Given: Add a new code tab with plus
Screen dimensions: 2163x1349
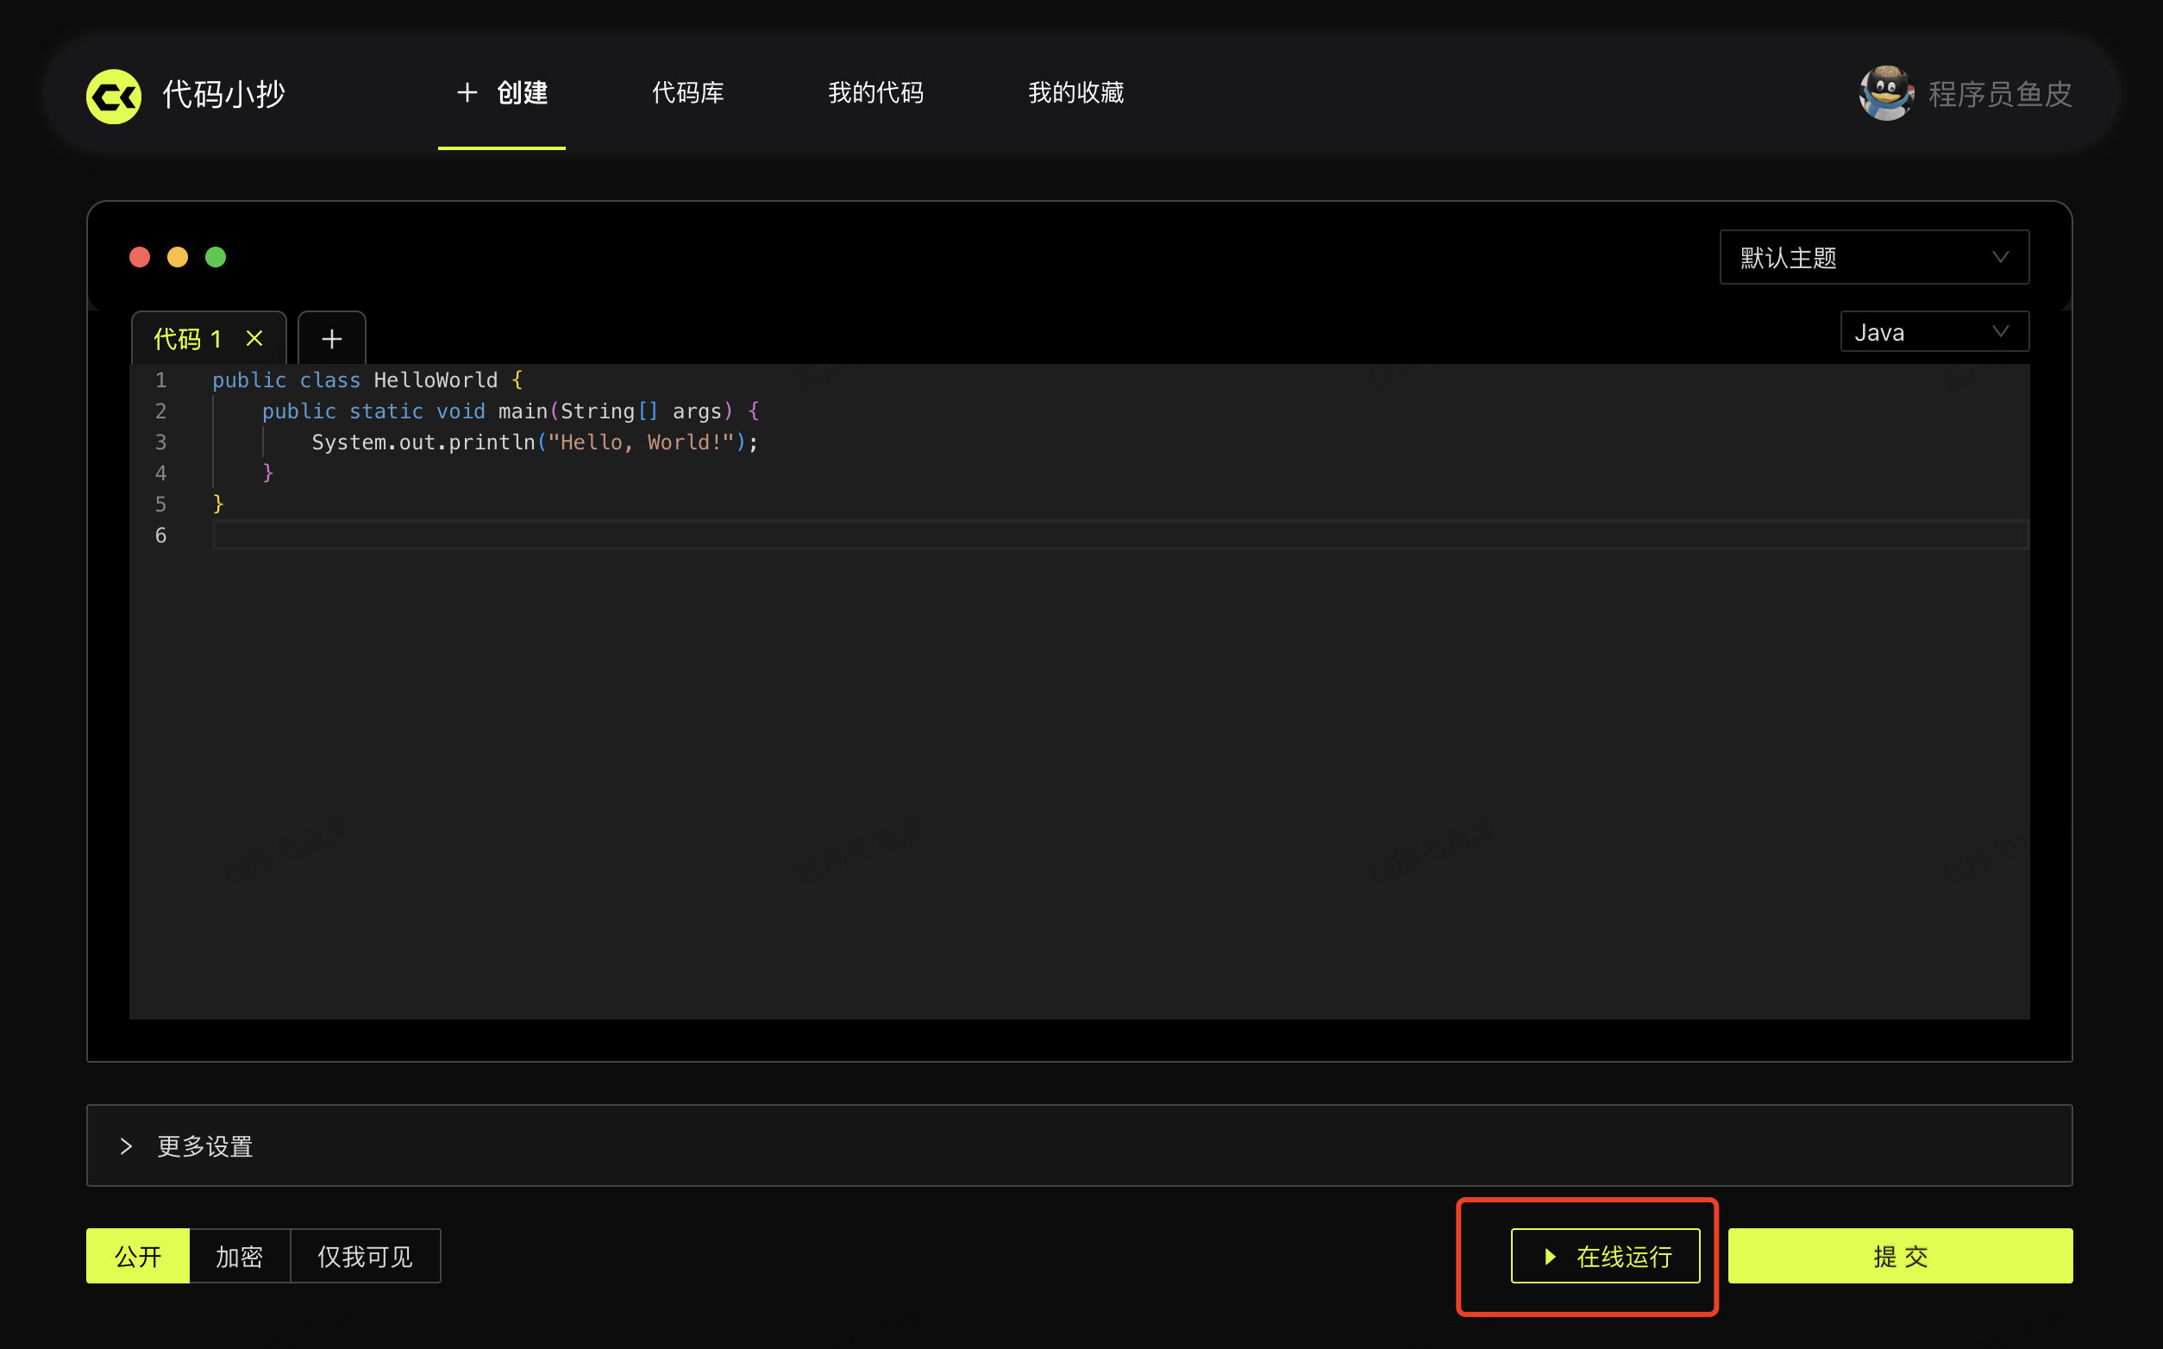Looking at the screenshot, I should (332, 339).
